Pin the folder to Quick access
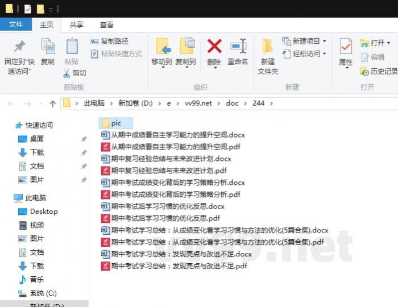 (x=19, y=57)
